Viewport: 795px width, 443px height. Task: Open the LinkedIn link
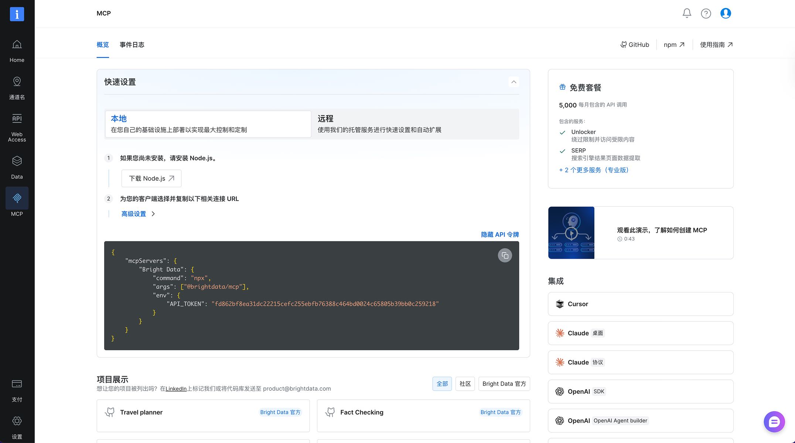[176, 389]
